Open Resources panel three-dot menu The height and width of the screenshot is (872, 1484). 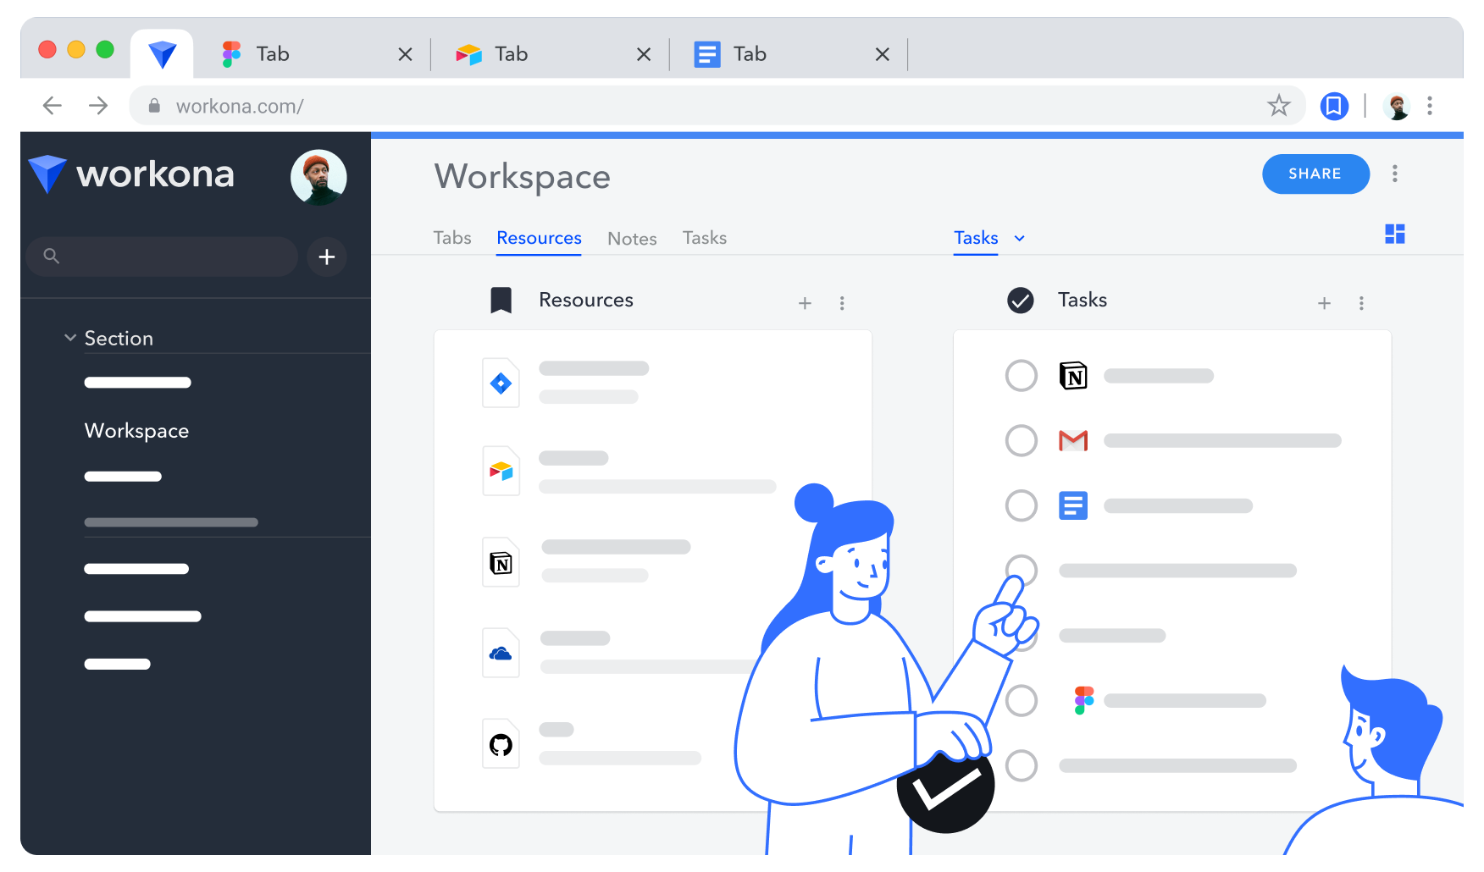842,303
